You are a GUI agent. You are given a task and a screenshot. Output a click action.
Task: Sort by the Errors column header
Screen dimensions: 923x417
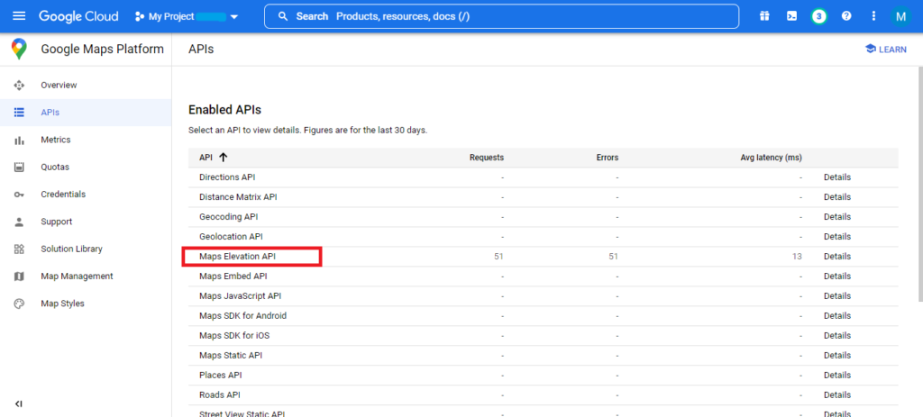coord(607,158)
